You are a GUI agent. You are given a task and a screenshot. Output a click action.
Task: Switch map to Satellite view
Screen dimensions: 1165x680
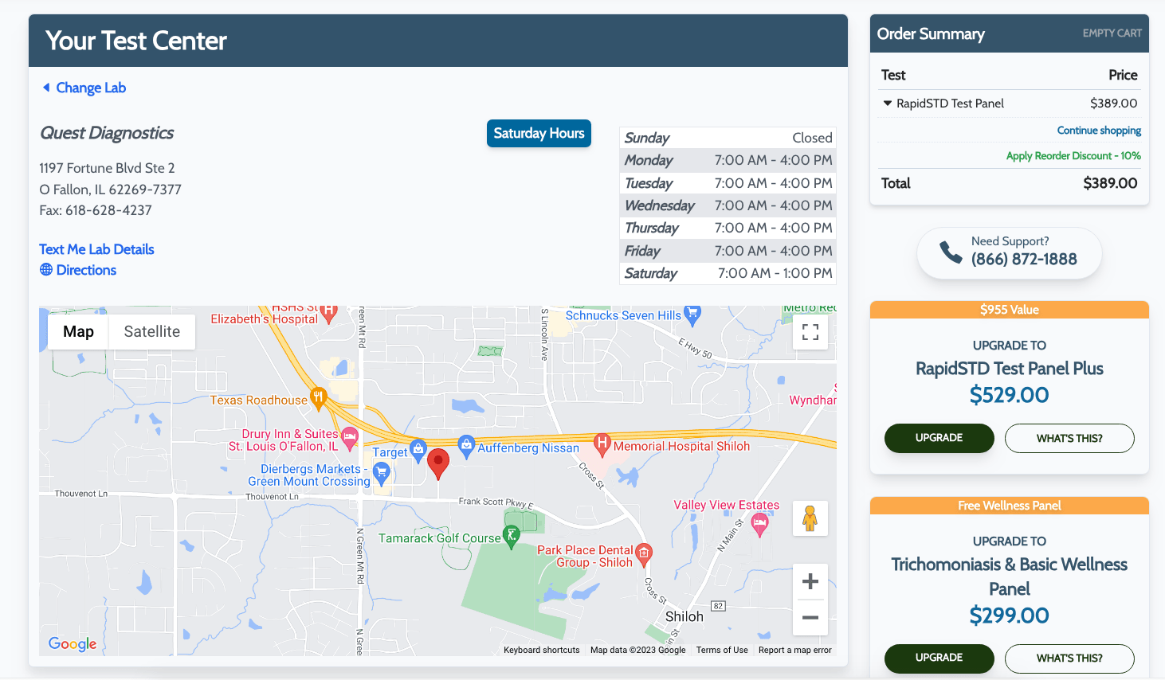pos(151,331)
